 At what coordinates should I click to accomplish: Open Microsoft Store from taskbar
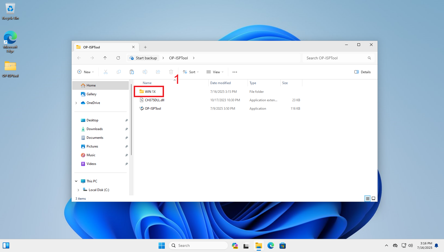click(x=282, y=246)
